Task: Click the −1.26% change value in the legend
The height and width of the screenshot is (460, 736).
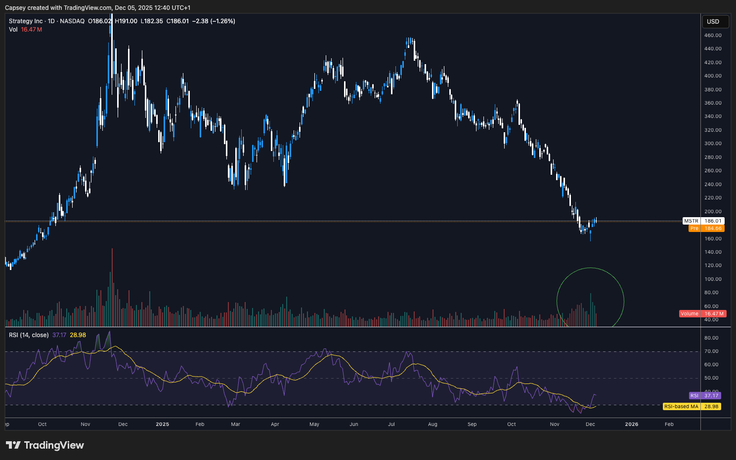Action: pos(222,21)
